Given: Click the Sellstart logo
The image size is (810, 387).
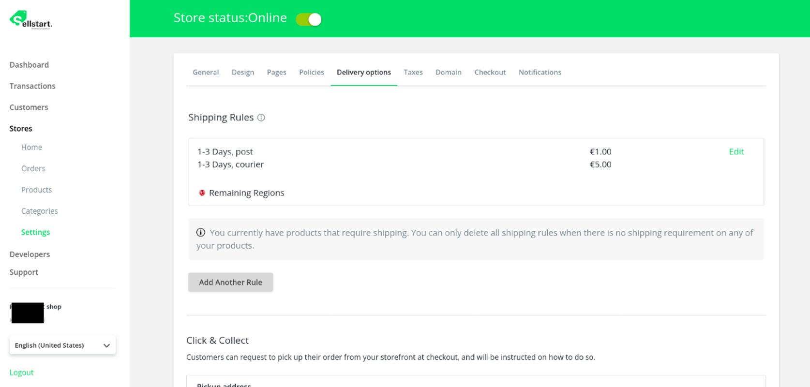Looking at the screenshot, I should [30, 20].
